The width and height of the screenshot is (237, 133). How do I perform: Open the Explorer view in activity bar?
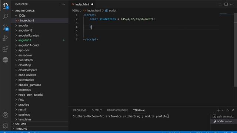(x=6, y=6)
